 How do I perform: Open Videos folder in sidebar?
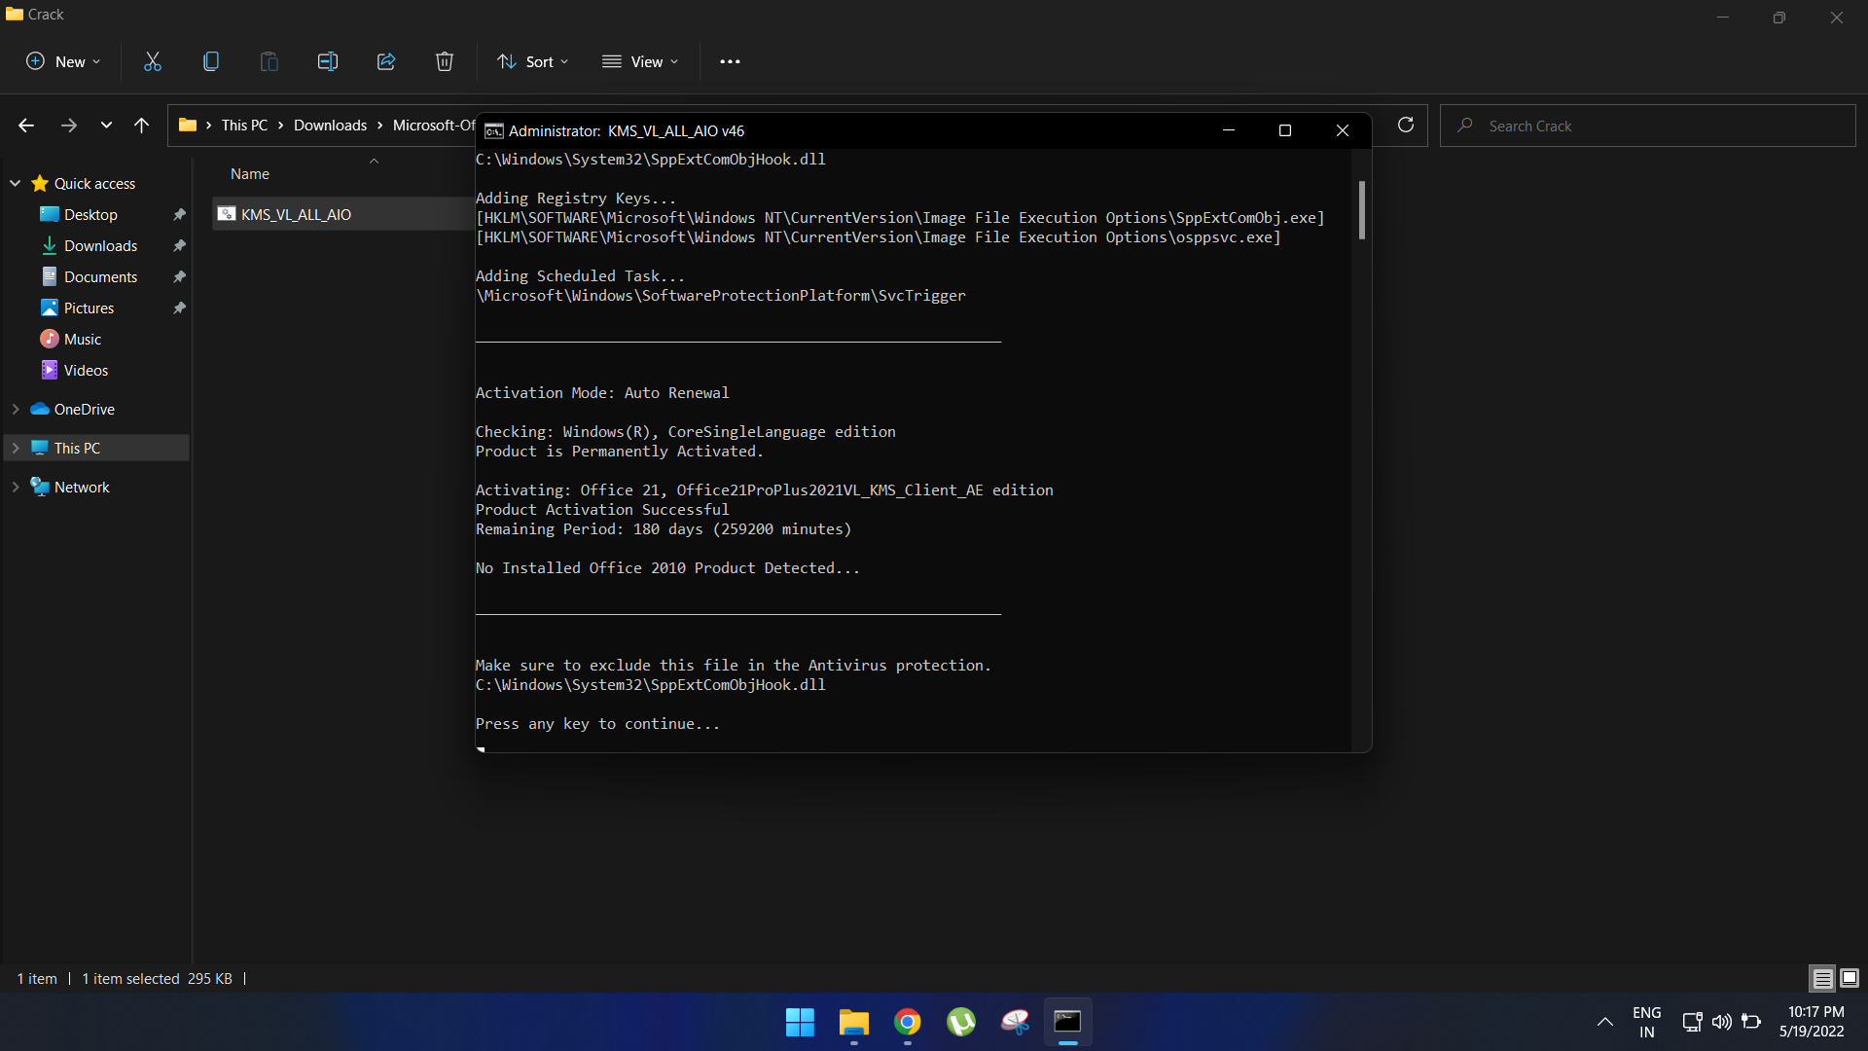86,370
